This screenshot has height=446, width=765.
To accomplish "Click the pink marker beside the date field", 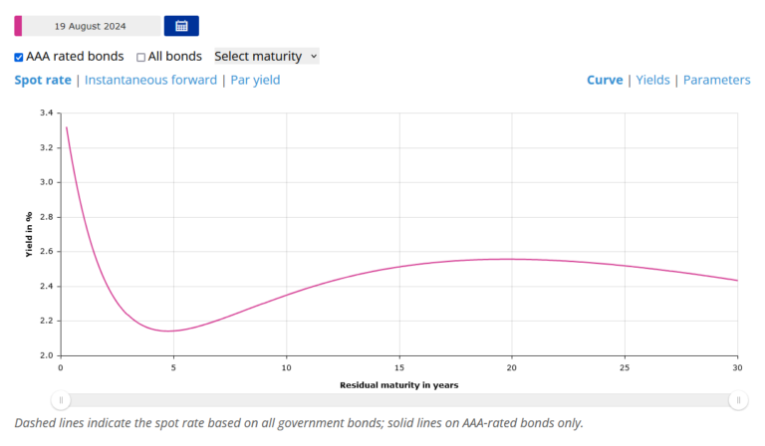I will coord(18,26).
